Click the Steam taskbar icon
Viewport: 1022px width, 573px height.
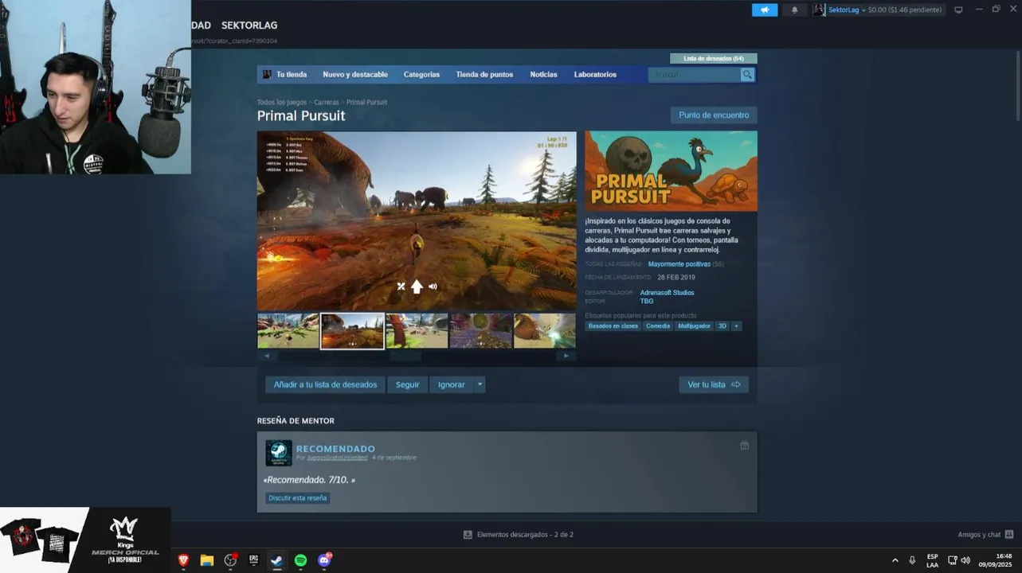pos(276,560)
